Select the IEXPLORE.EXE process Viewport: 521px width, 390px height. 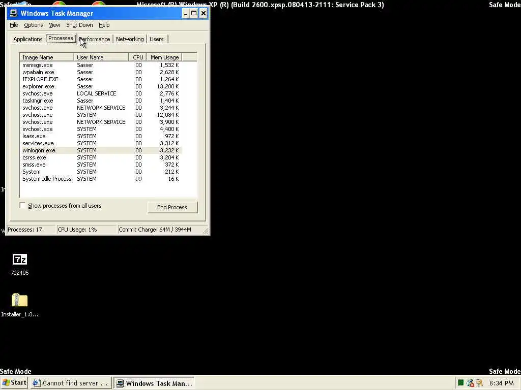pyautogui.click(x=101, y=79)
